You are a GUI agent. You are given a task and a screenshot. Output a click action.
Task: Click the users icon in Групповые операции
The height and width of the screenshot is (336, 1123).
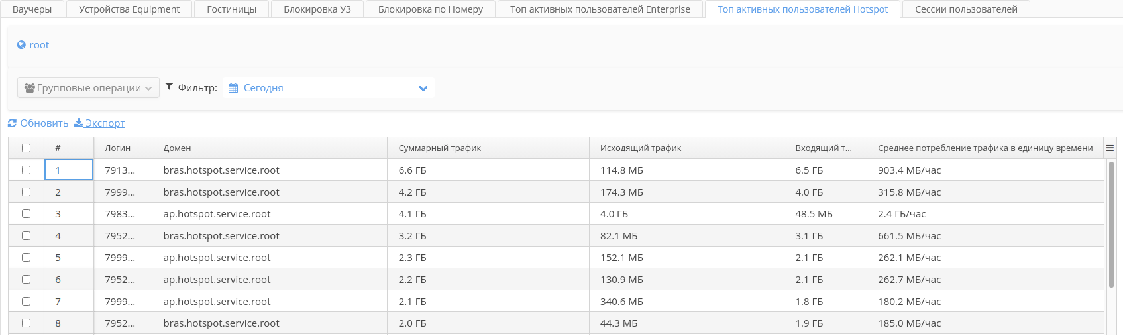tap(29, 87)
